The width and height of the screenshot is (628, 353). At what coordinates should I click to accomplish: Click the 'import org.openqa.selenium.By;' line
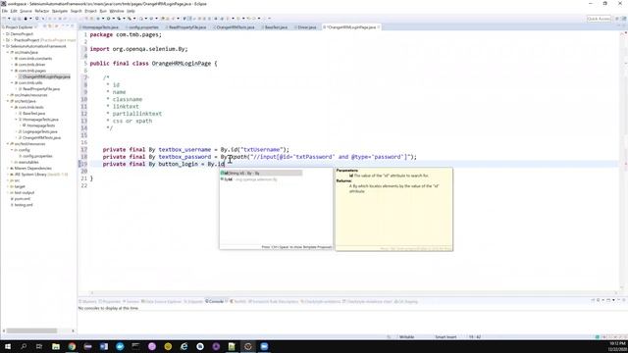tap(138, 49)
